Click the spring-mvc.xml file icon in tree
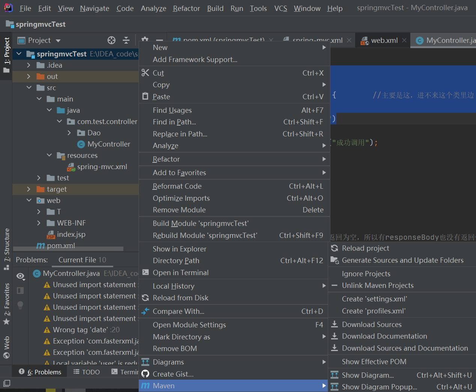The width and height of the screenshot is (476, 392). (71, 166)
